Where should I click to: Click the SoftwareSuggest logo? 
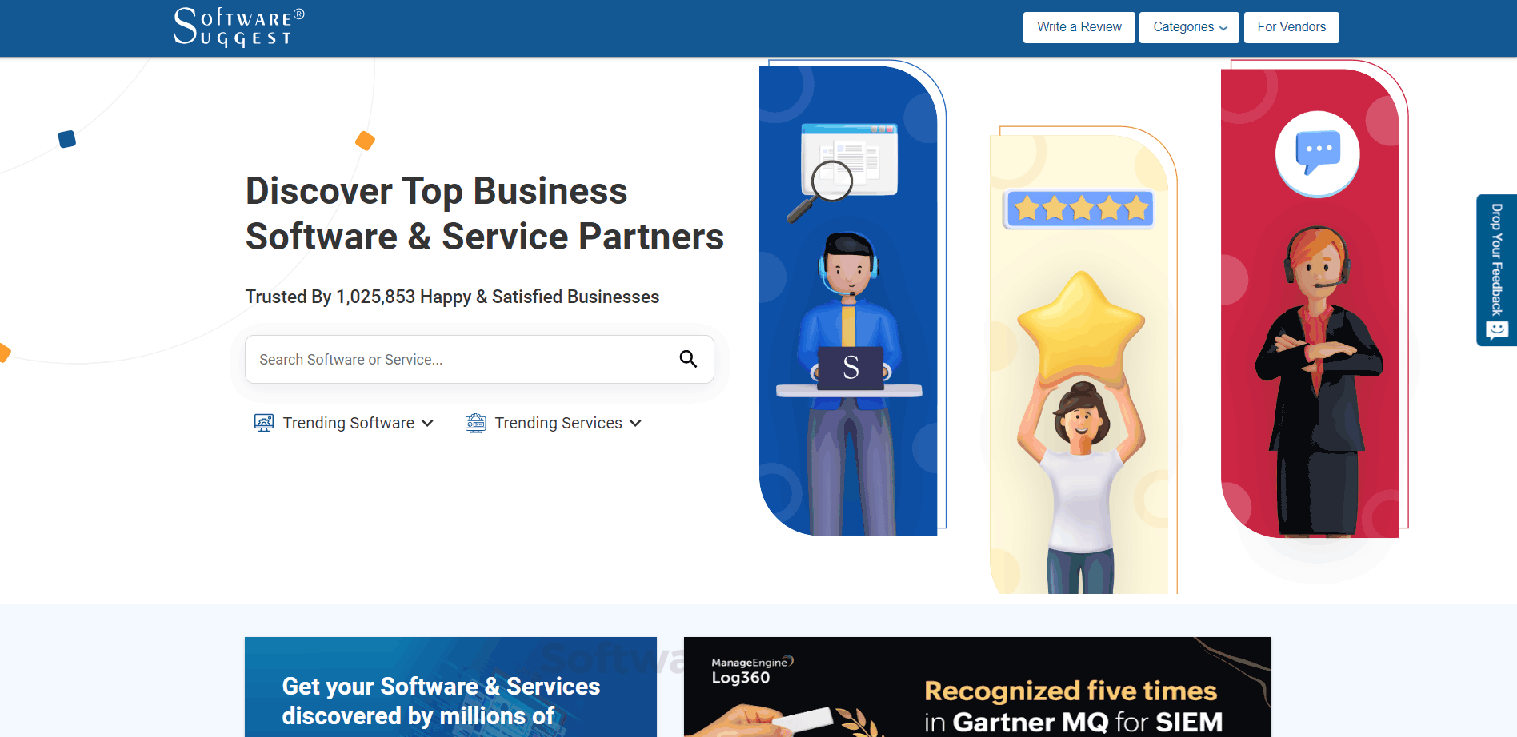pyautogui.click(x=239, y=27)
